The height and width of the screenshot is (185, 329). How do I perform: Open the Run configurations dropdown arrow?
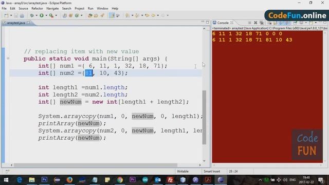[46, 15]
